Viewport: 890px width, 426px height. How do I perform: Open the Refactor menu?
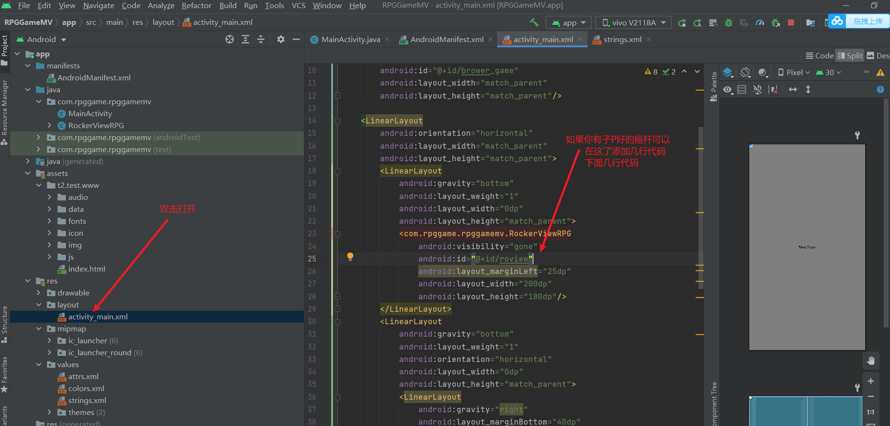click(196, 6)
